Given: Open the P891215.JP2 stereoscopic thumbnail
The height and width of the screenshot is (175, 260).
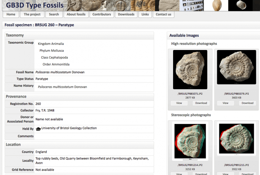Looking at the screenshot, I should point(236,139).
